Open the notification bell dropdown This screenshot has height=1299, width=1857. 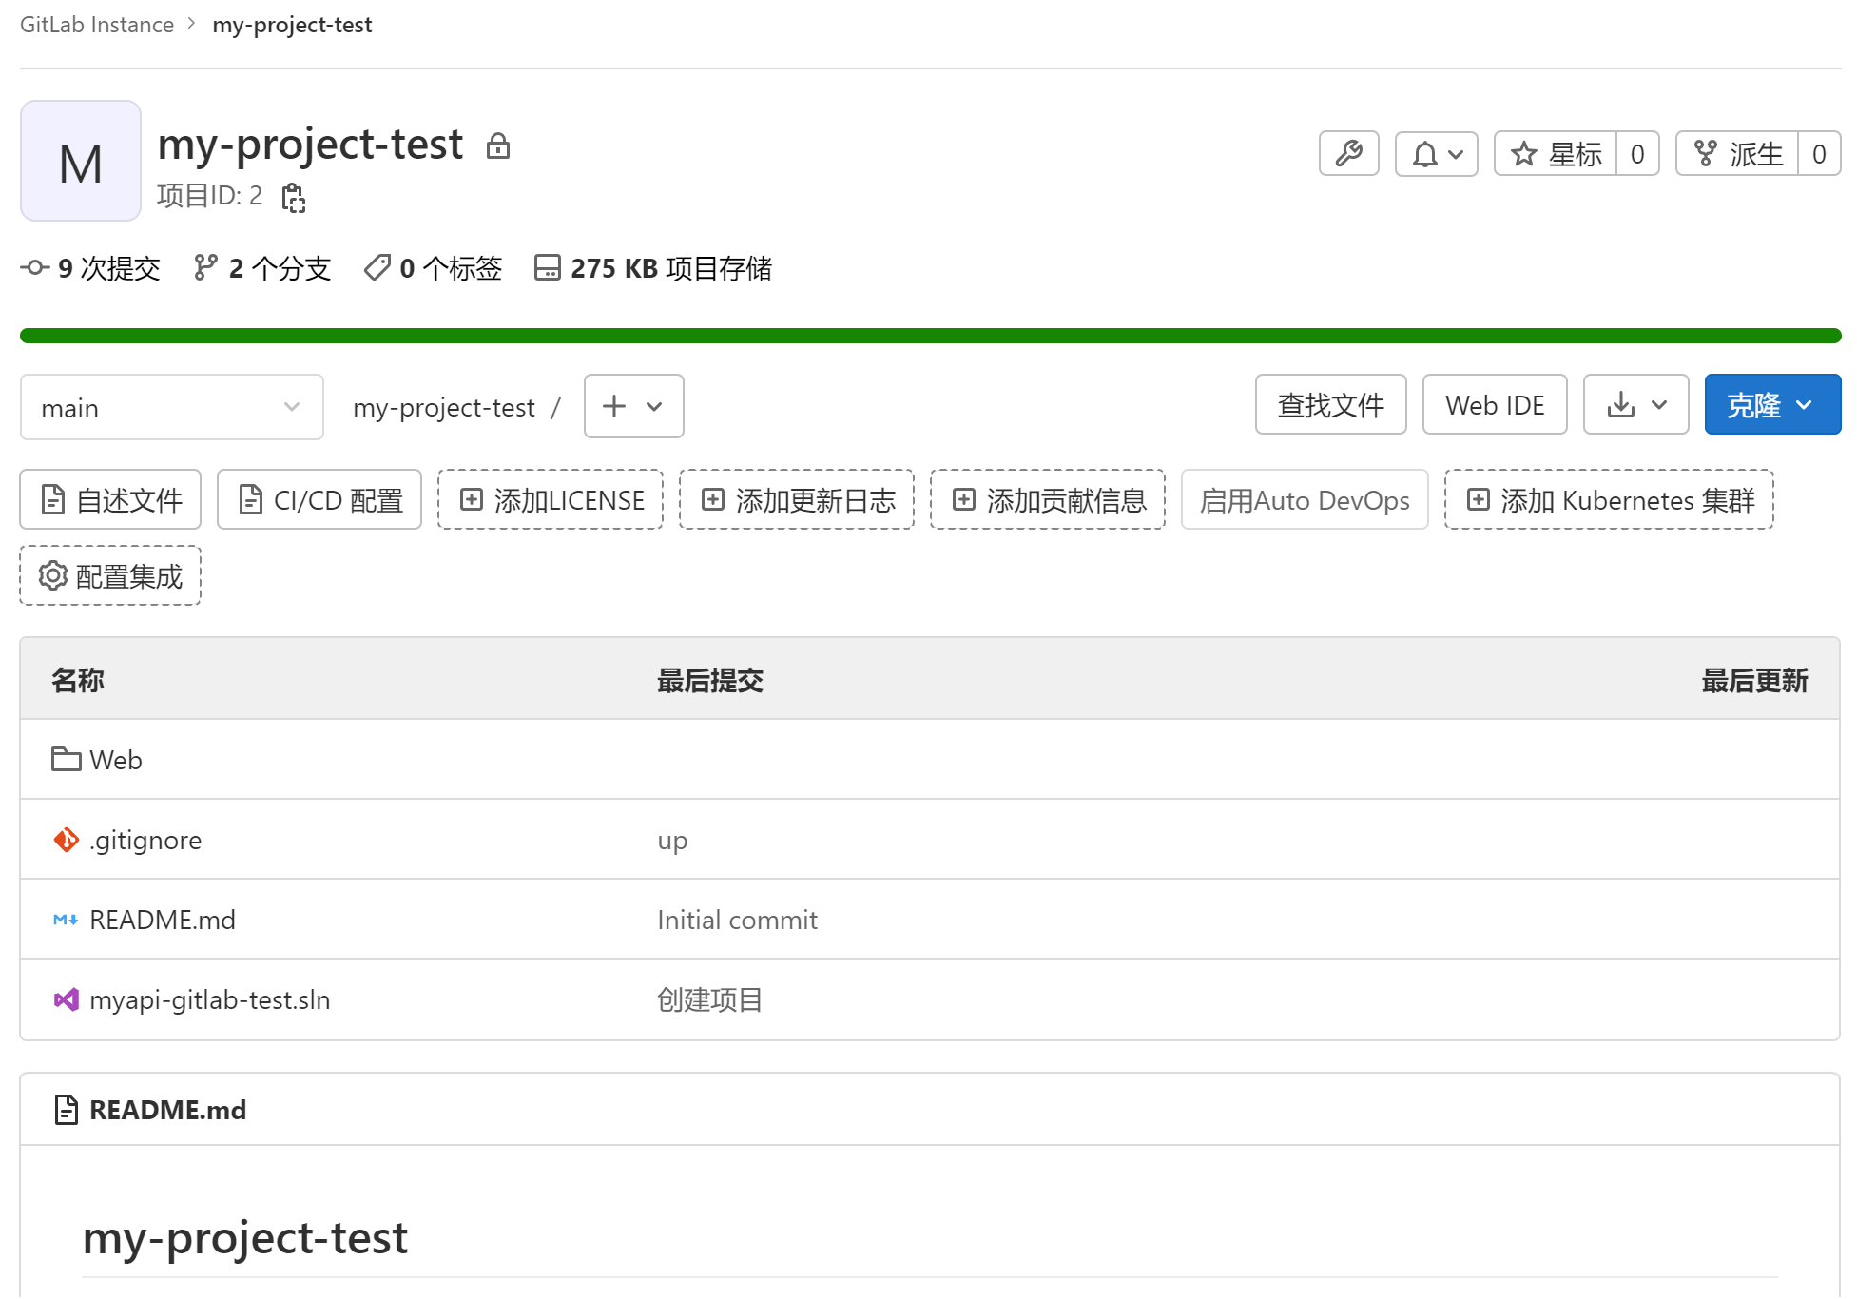[1435, 154]
